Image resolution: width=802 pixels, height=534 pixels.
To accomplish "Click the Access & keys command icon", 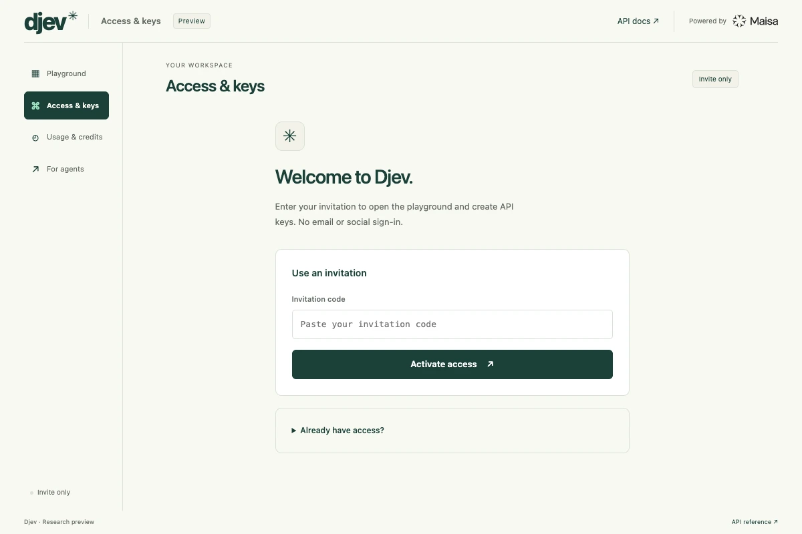I will pos(35,105).
